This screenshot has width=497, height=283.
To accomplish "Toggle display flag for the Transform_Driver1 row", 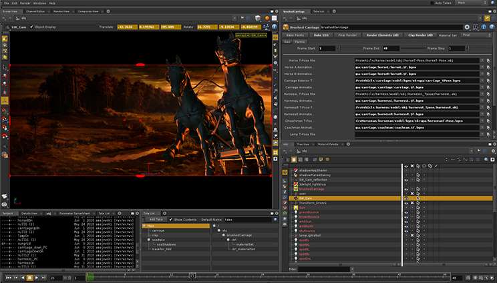I will point(406,203).
